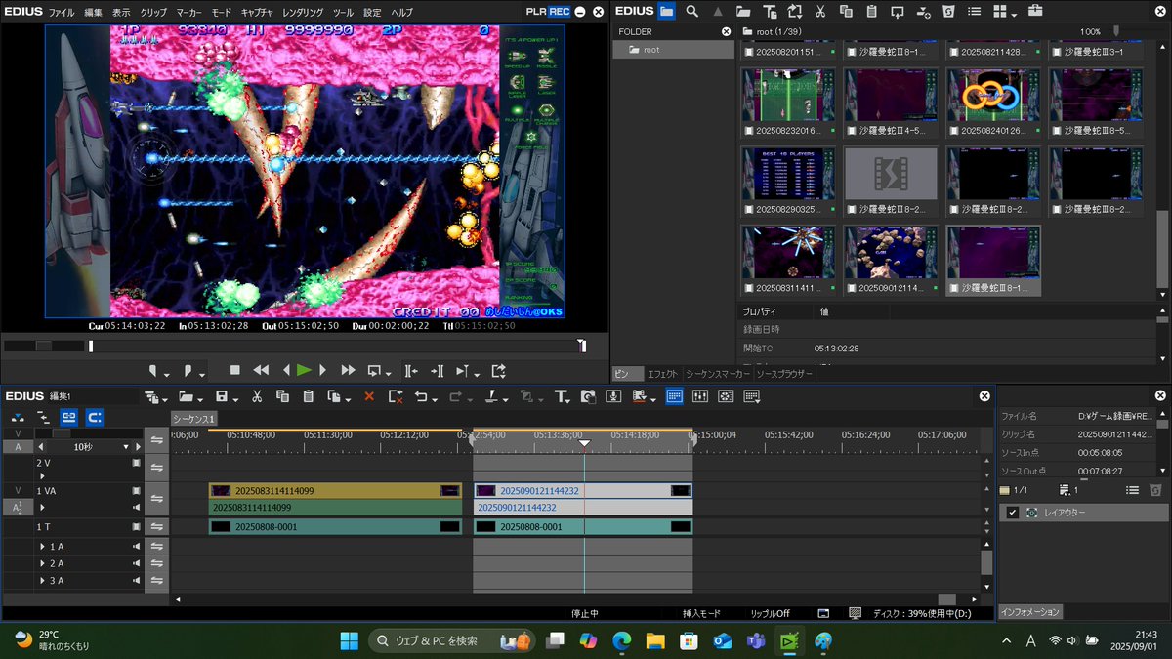Click the Set Out point icon
Screen dimensions: 1172x659
[x=189, y=371]
